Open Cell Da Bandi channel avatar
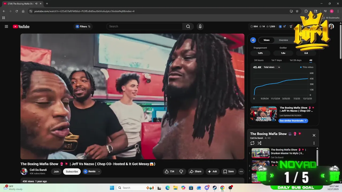The width and height of the screenshot is (342, 192). click(x=24, y=171)
